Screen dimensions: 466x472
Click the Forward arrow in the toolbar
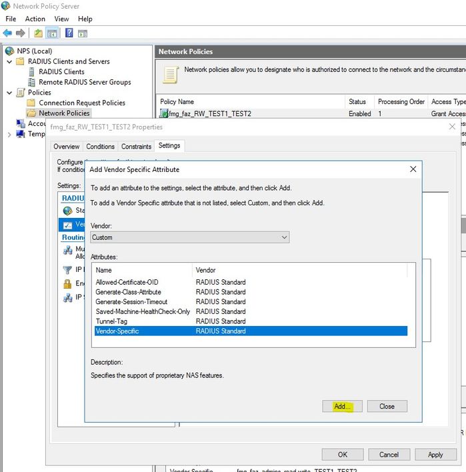click(21, 33)
